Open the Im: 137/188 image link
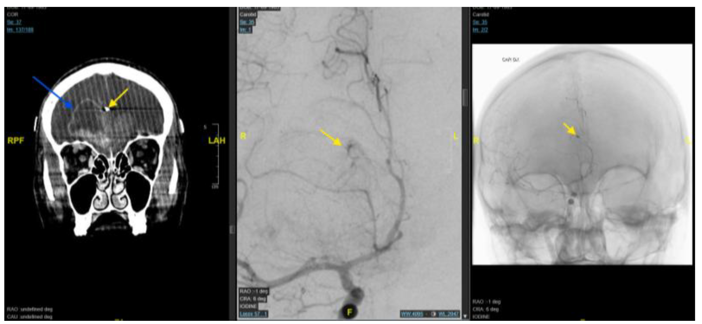The height and width of the screenshot is (324, 702). point(20,30)
